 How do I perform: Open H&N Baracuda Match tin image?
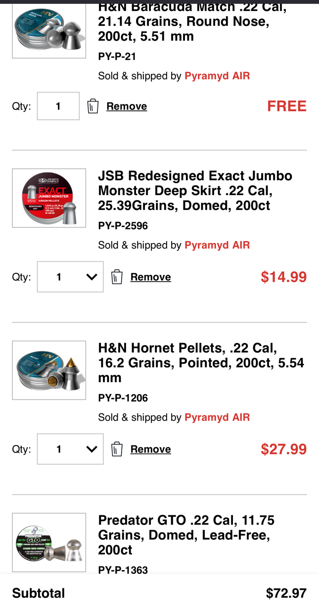(x=49, y=31)
